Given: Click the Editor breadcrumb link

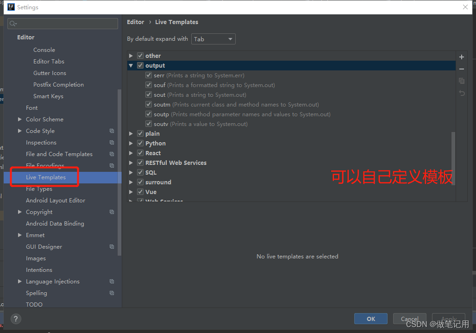Looking at the screenshot, I should (135, 22).
